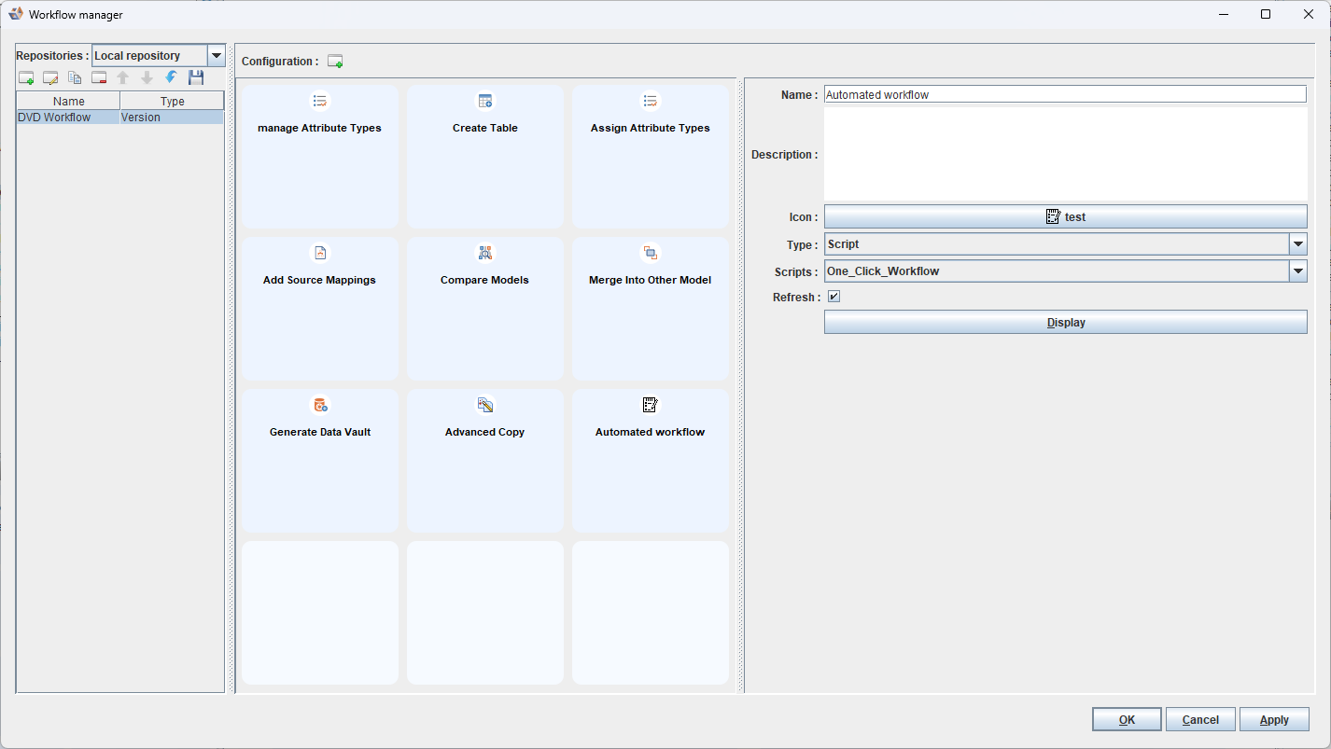Uncheck the Refresh checkbox
The image size is (1331, 749).
coord(834,297)
